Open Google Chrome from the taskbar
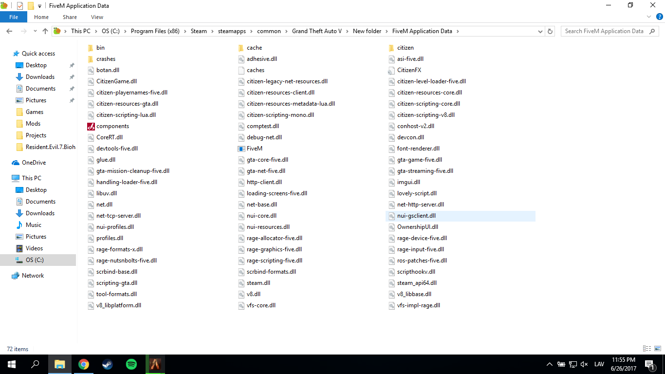Screen dimensions: 665x374 point(84,364)
